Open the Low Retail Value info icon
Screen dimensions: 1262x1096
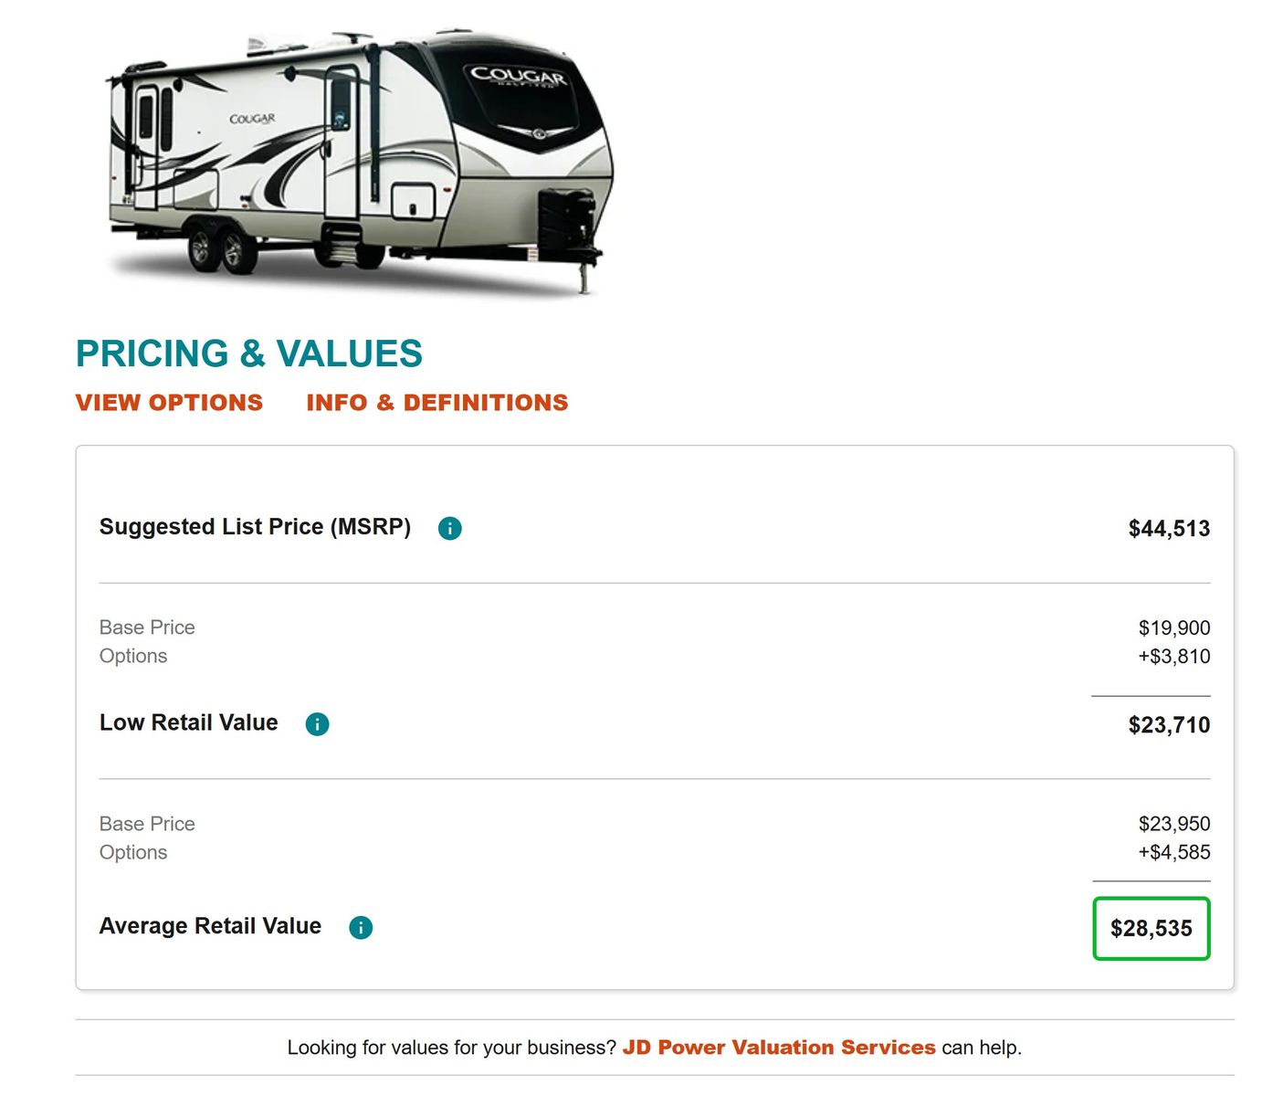317,724
